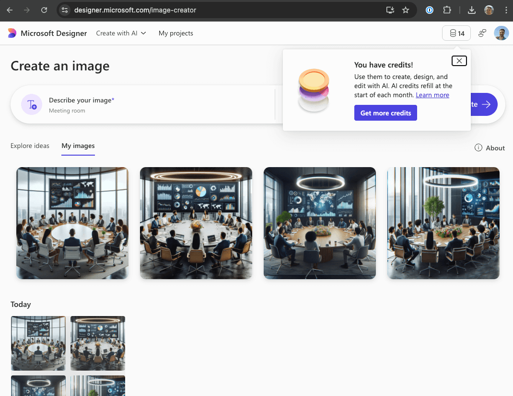Go to My projects
Viewport: 513px width, 396px height.
pos(175,33)
